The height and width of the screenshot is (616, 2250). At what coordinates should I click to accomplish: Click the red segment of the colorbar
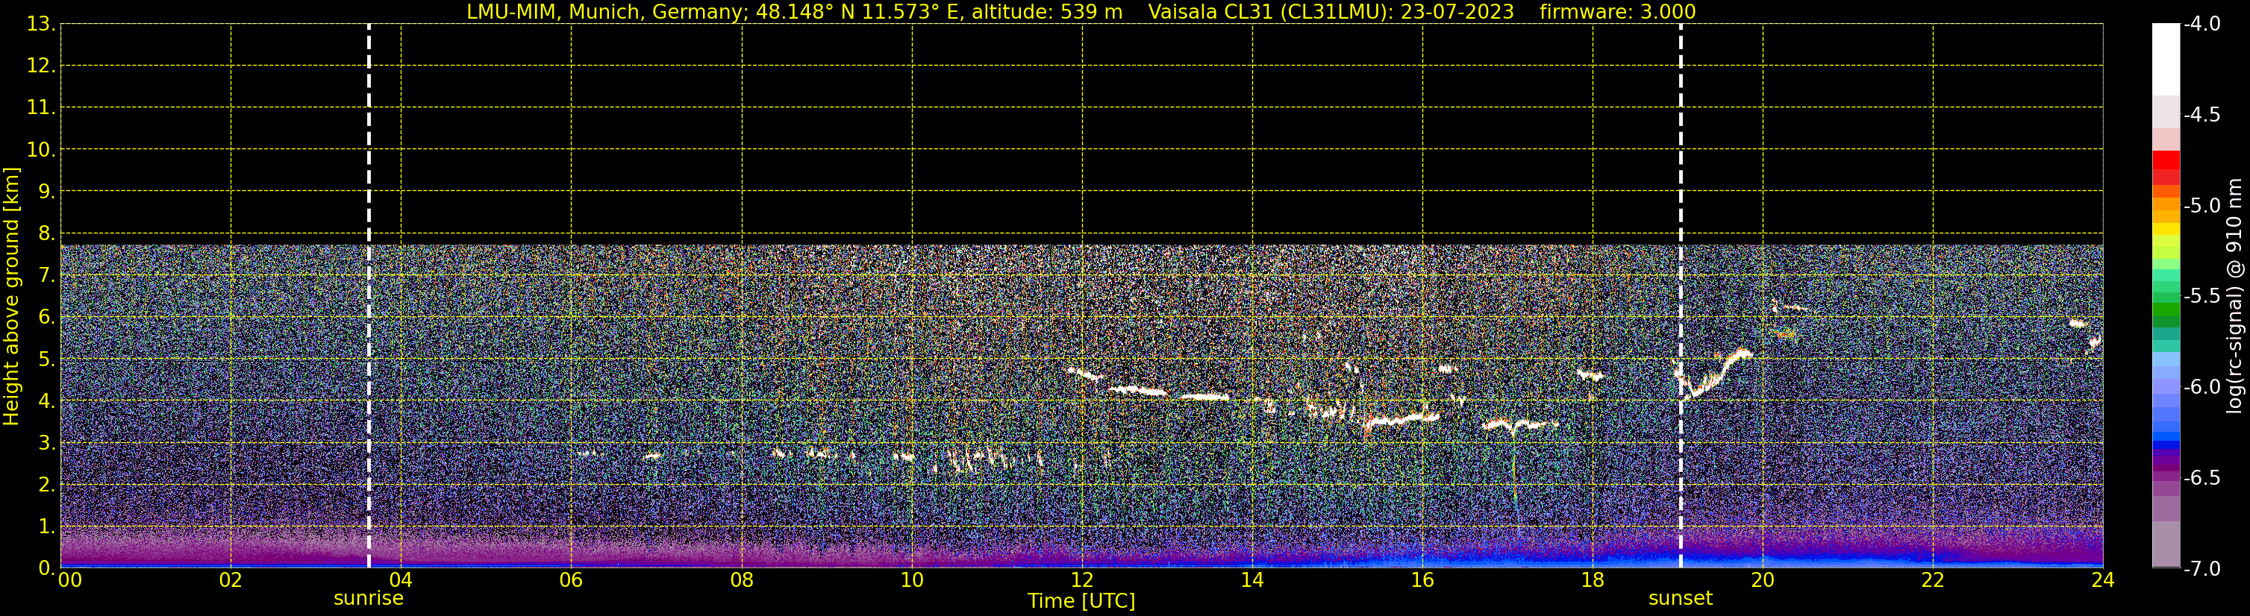point(2166,160)
